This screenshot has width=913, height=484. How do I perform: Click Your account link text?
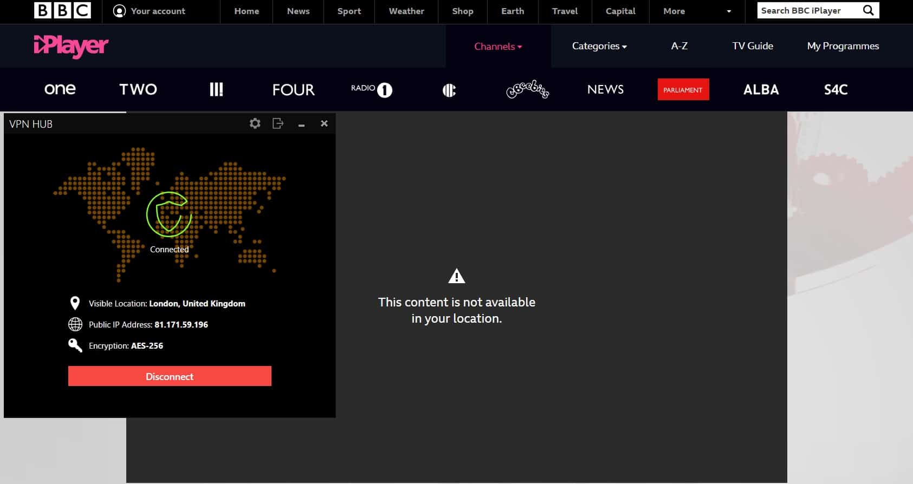click(x=158, y=11)
